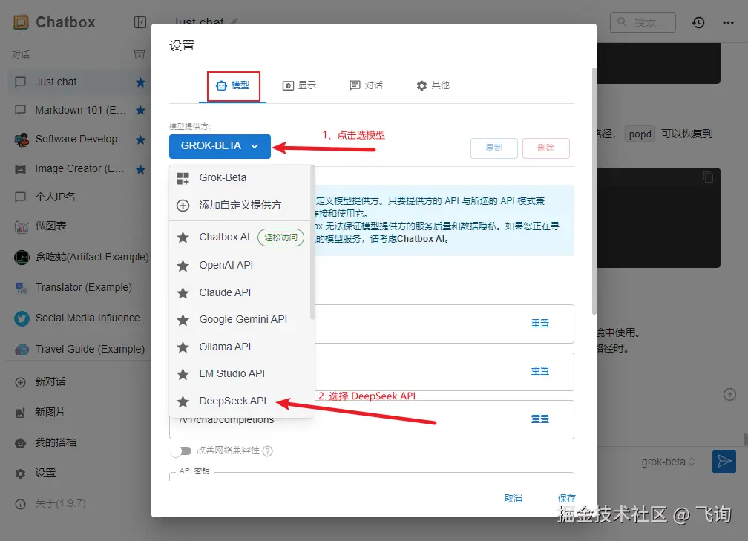
Task: Click plus icon of 添加自定义提供方
Action: coord(183,205)
